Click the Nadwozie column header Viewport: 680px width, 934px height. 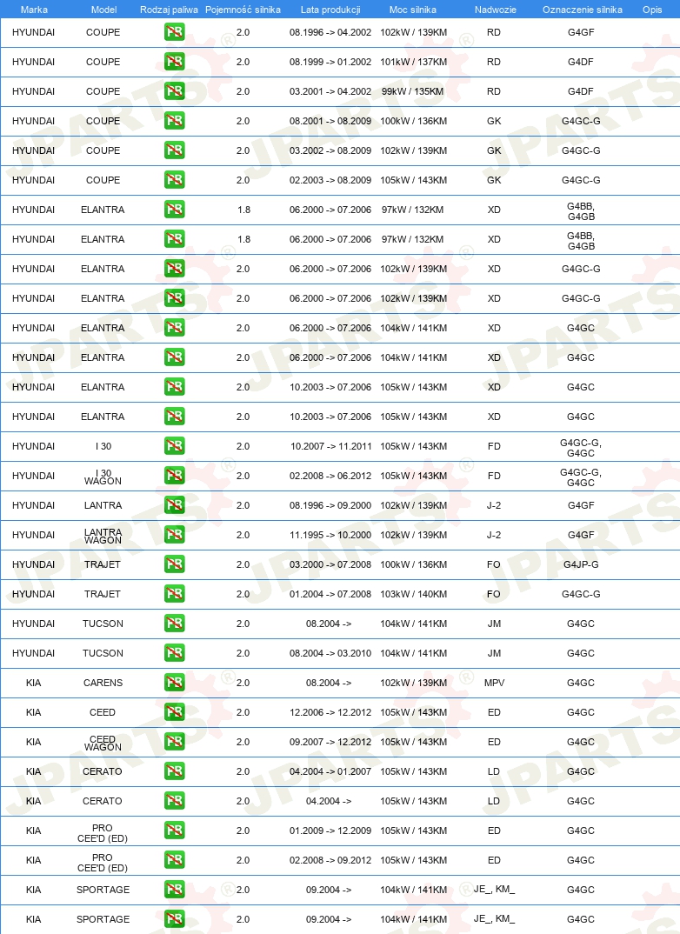[496, 10]
